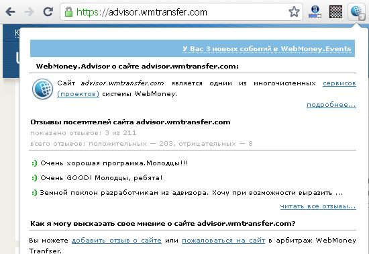Open 'читать все отзывы...' link
369x254 pixels.
318,206
